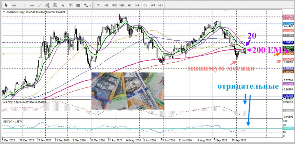
Task: Select the Cursor arrow tool
Action: click(x=7, y=5)
